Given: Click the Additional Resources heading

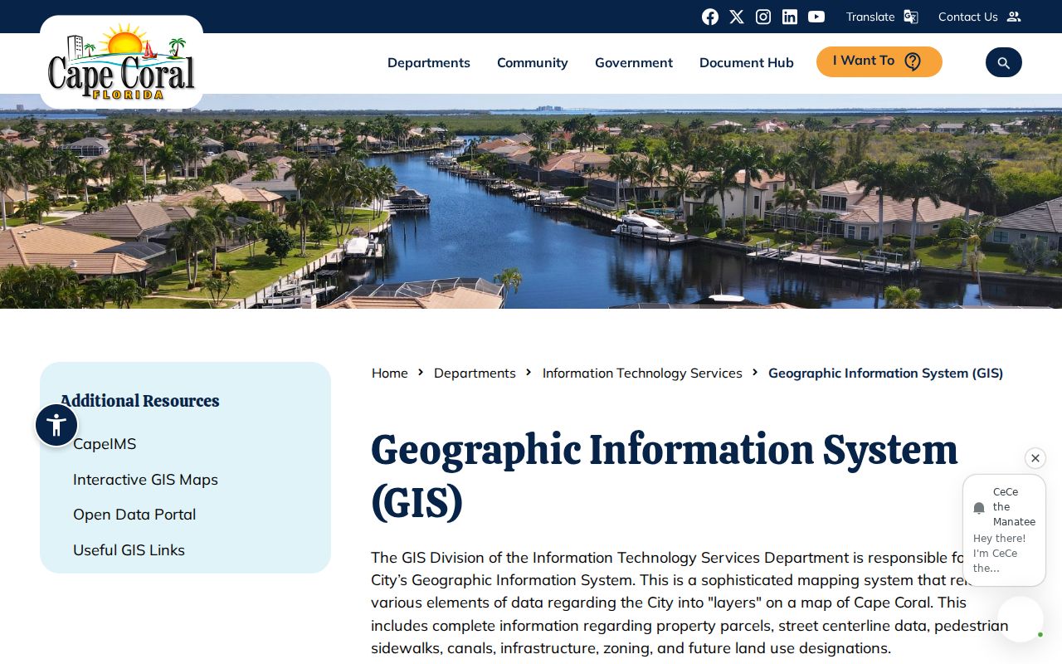Looking at the screenshot, I should click(x=139, y=401).
